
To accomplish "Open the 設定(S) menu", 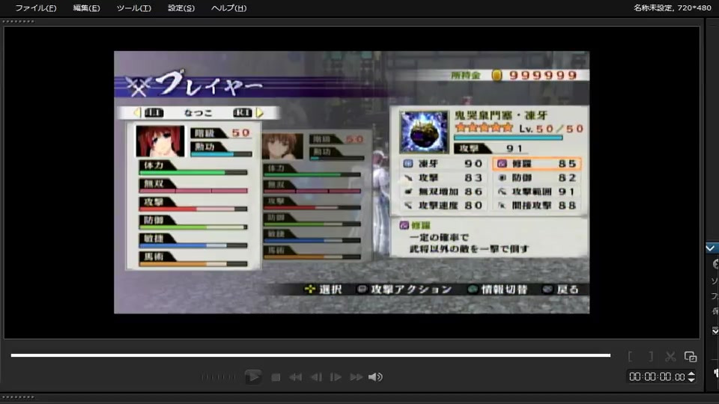I will 181,7.
